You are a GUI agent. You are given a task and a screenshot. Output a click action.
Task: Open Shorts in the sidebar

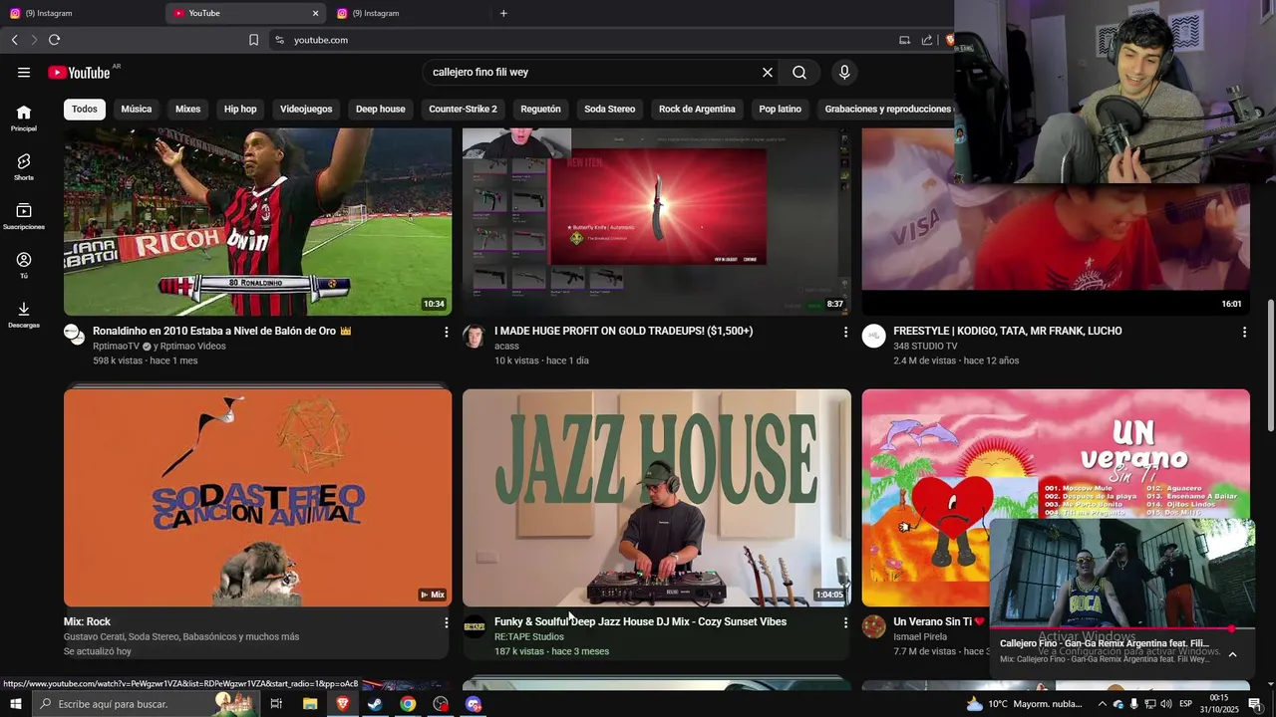pos(24,167)
